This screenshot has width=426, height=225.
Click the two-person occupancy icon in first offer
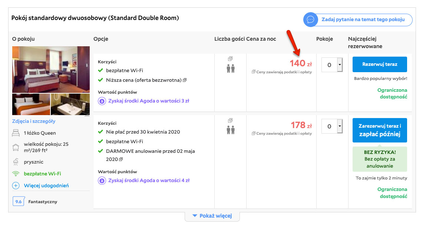tap(231, 68)
